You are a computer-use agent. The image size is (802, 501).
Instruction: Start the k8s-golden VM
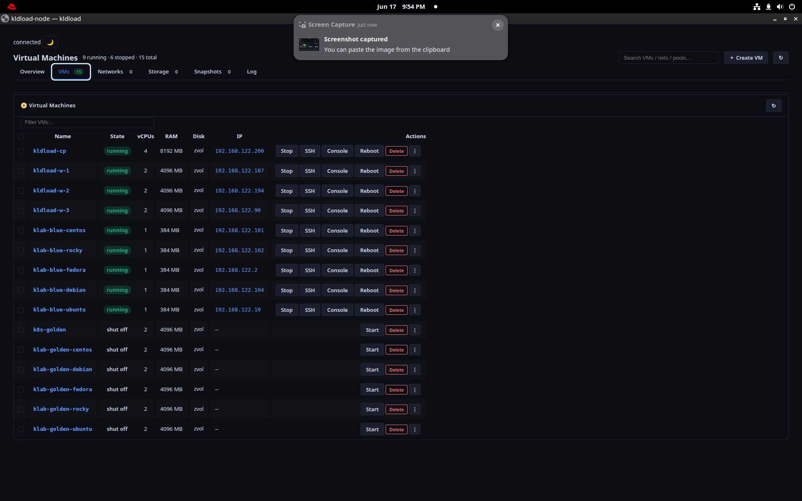(372, 330)
